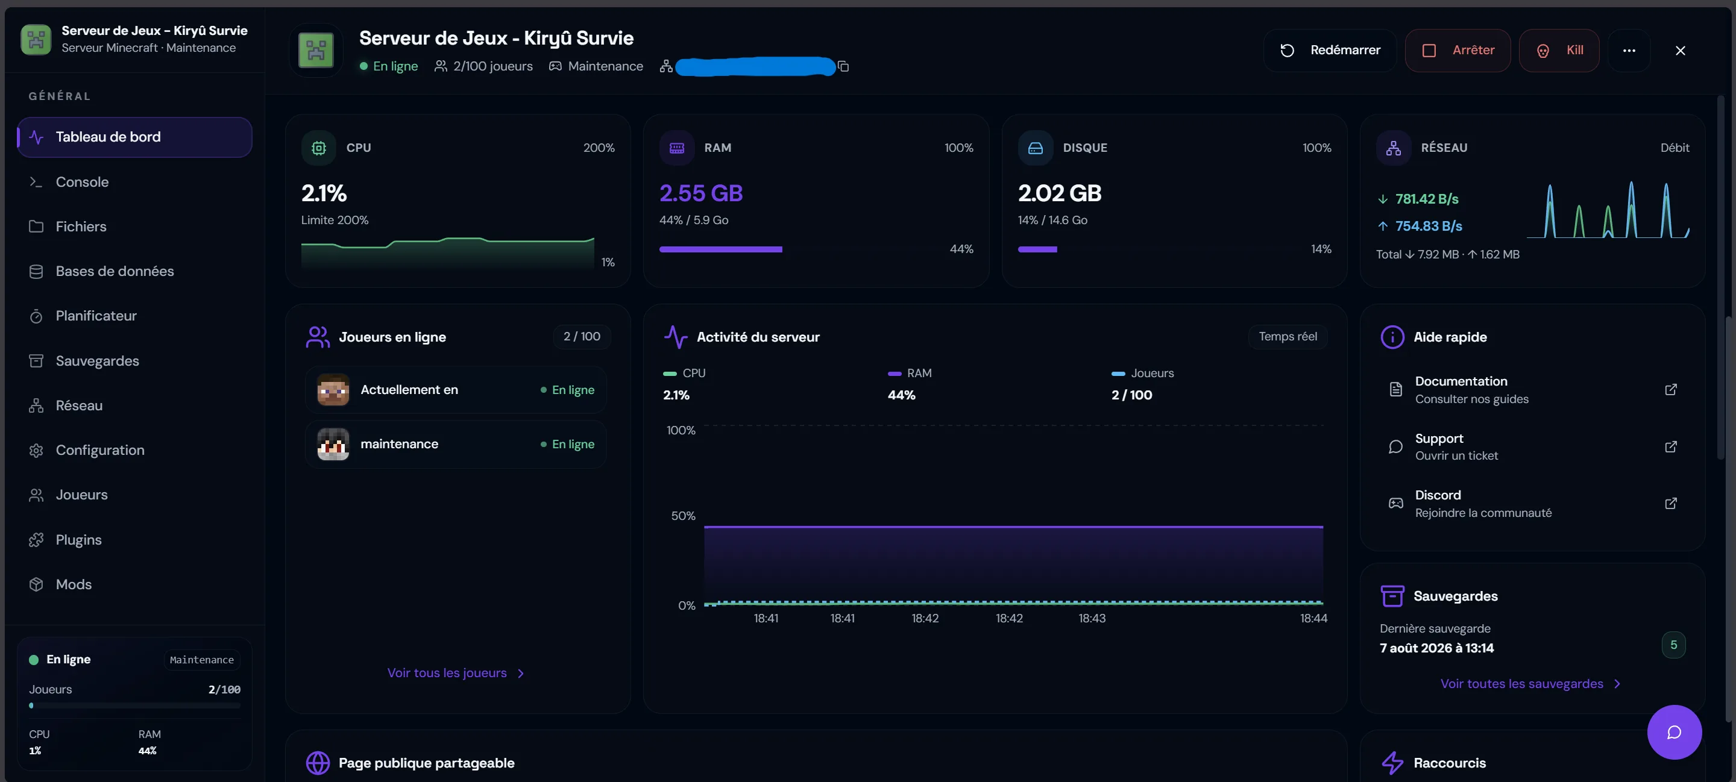1736x782 pixels.
Task: Copy the server address with the copy icon
Action: [x=843, y=67]
